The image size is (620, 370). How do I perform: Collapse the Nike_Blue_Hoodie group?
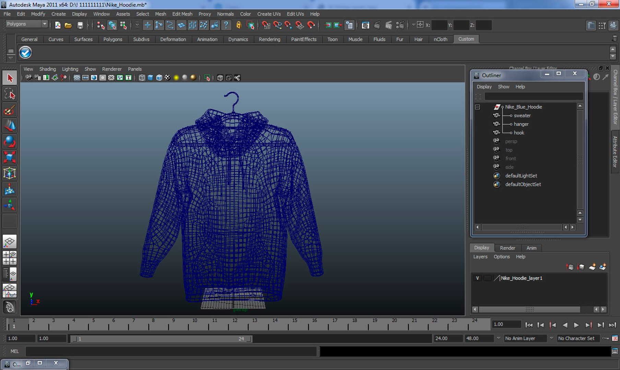click(x=477, y=107)
